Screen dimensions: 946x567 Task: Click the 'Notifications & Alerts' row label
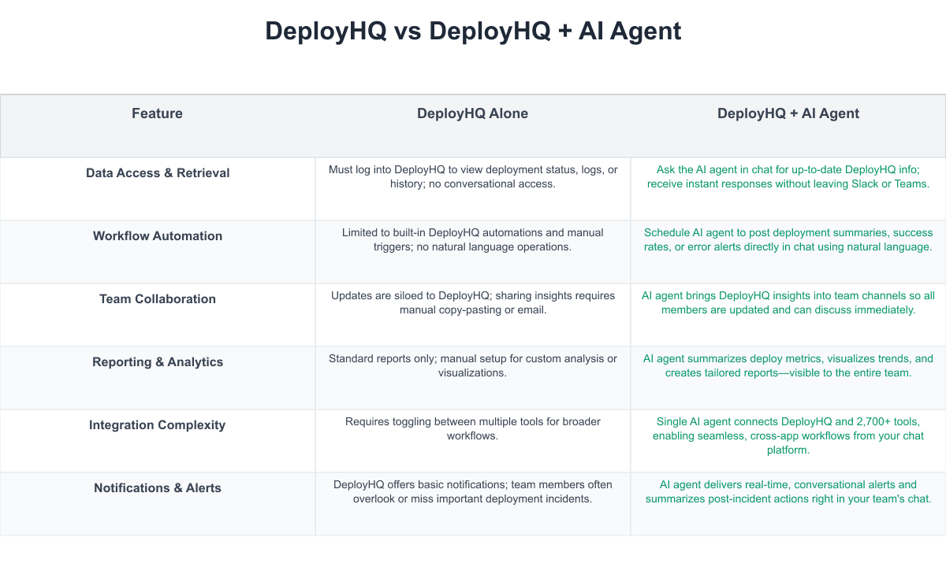click(x=158, y=487)
